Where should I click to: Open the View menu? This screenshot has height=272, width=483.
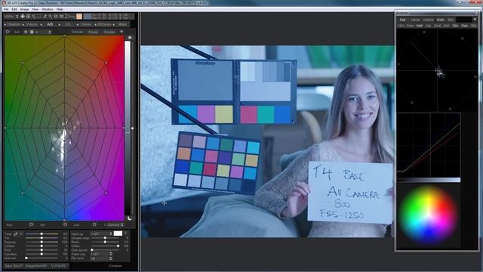(x=35, y=9)
